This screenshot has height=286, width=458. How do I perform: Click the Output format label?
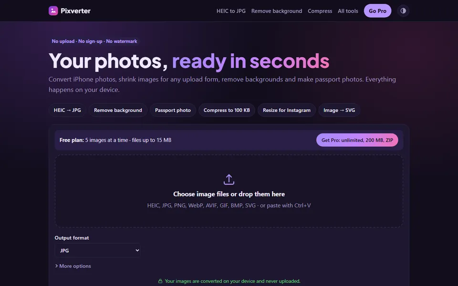pos(72,238)
